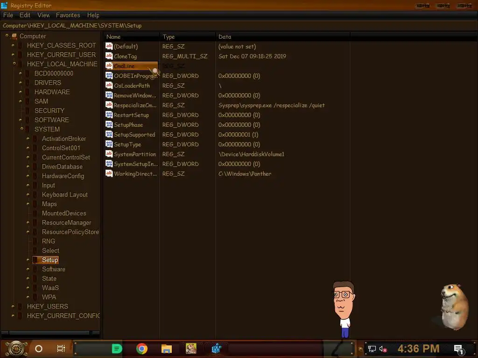Open the Favorites menu
478x358 pixels.
click(x=68, y=15)
